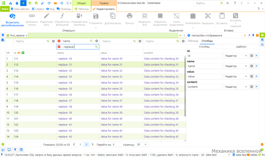The width and height of the screenshot is (265, 157).
Task: Click the Найти search field in title bar
Action: [x=209, y=3]
